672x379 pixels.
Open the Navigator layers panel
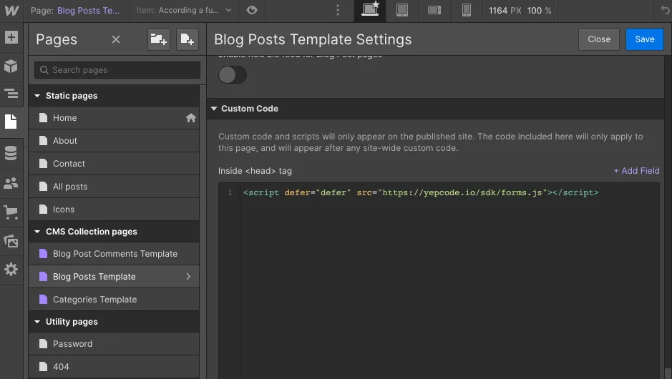(11, 94)
